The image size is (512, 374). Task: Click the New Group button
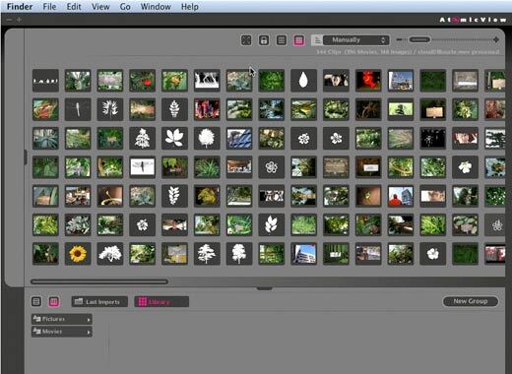coord(471,301)
